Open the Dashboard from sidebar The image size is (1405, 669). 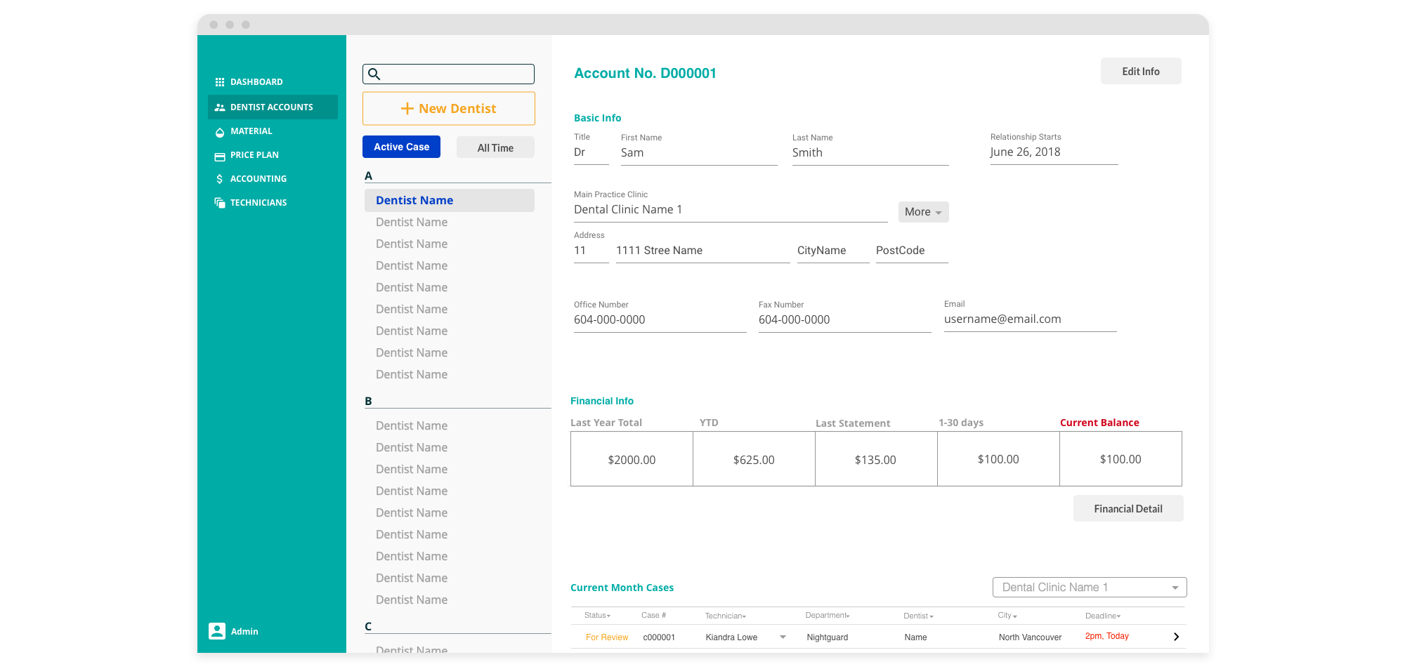(x=256, y=81)
